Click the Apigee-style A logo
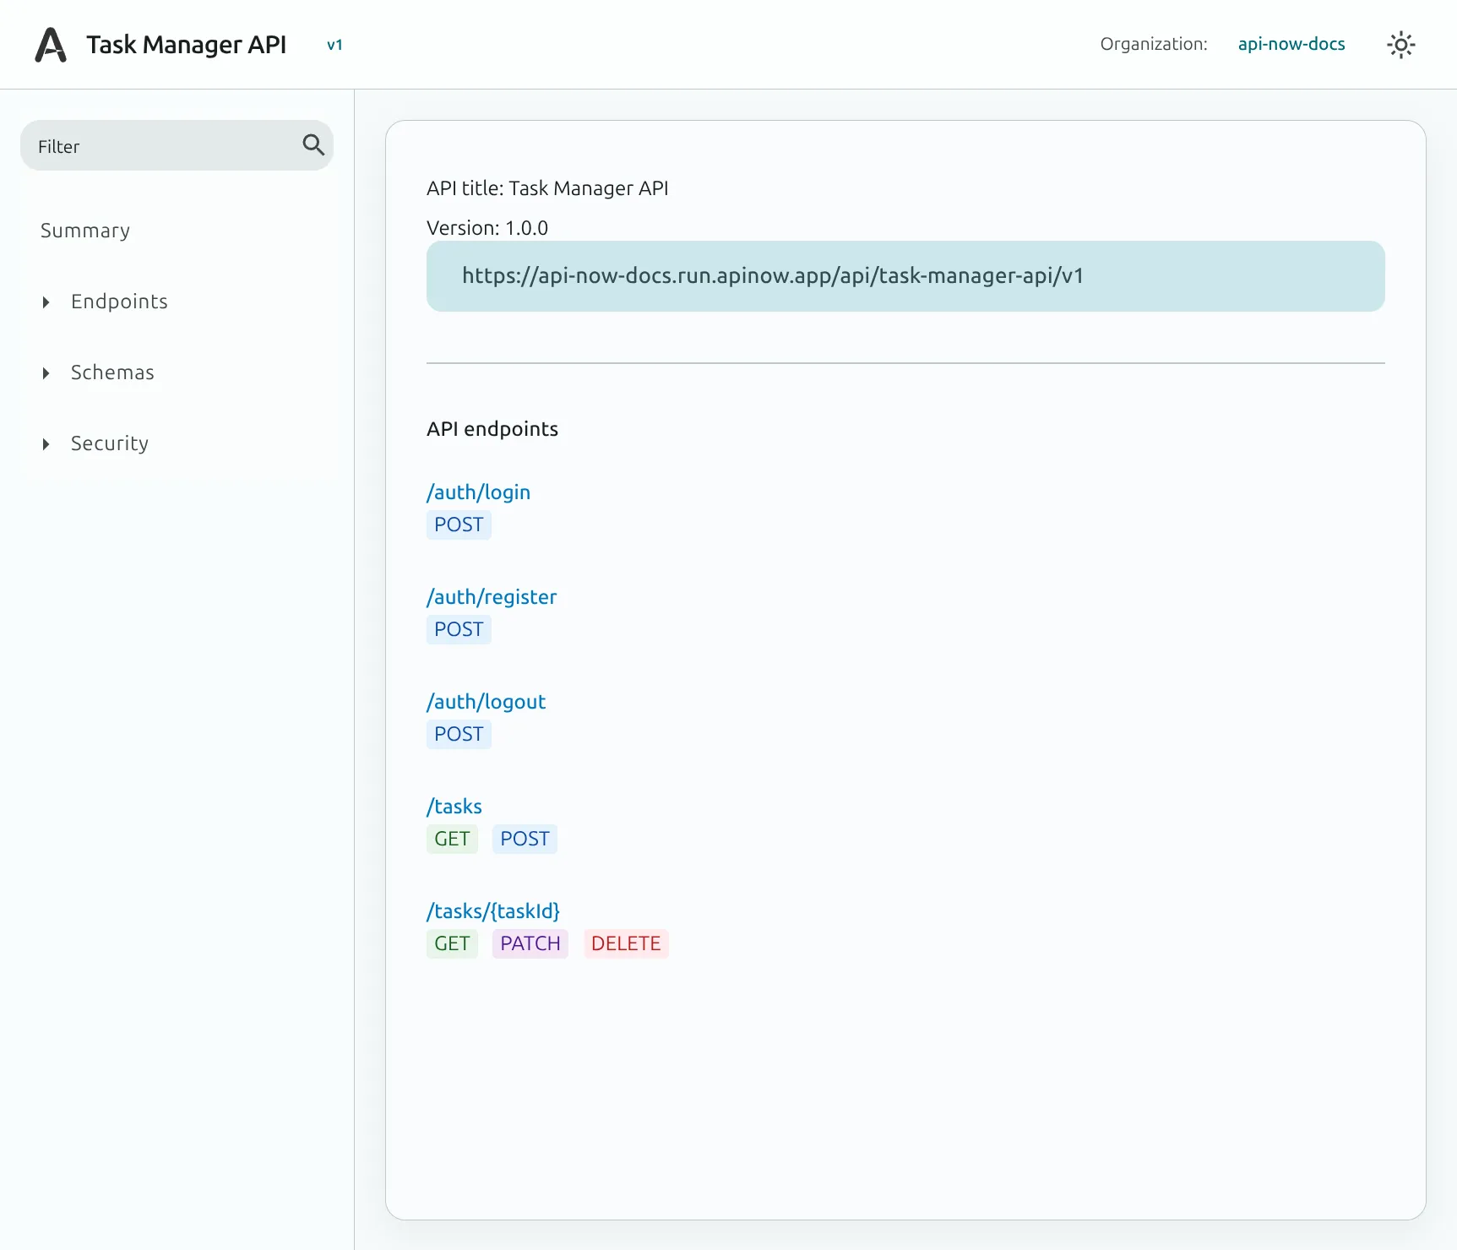This screenshot has width=1457, height=1250. [x=51, y=45]
